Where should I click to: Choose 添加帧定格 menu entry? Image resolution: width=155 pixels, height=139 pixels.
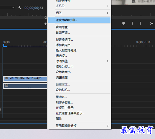coord(79,45)
